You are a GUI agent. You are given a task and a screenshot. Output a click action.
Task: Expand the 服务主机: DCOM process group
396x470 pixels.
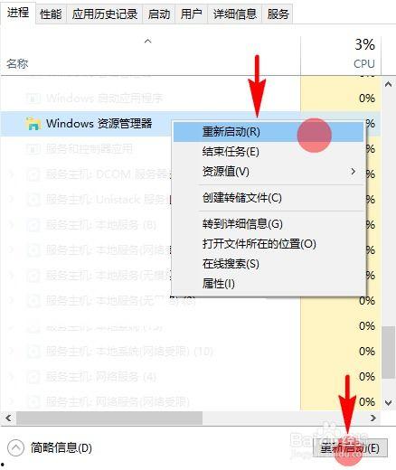coord(12,174)
